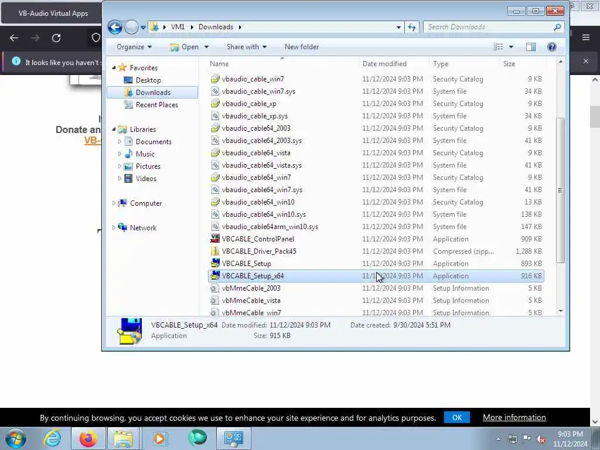Image resolution: width=600 pixels, height=450 pixels.
Task: Go back with Explorer's Back arrow
Action: (115, 27)
